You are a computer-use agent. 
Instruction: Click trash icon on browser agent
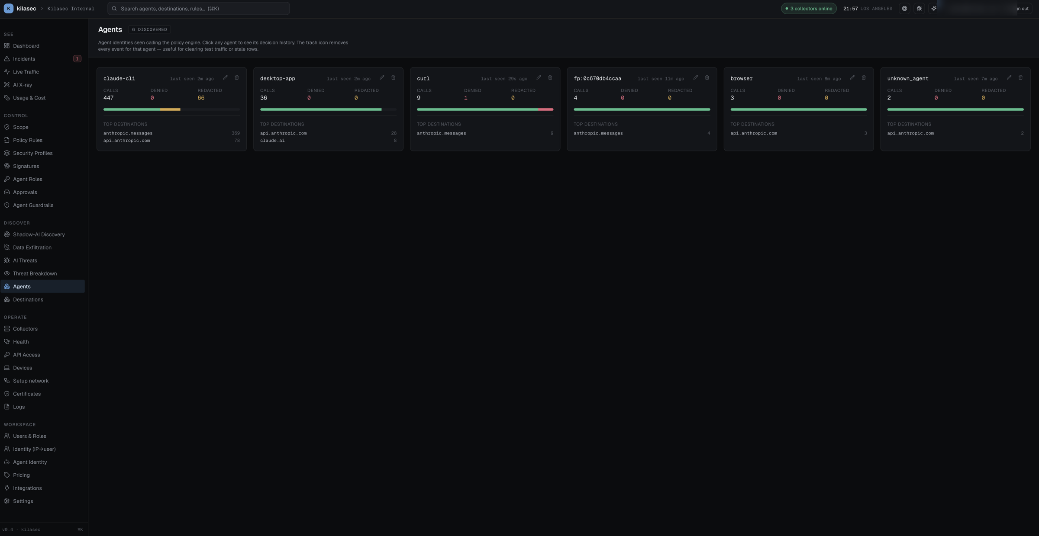864,78
